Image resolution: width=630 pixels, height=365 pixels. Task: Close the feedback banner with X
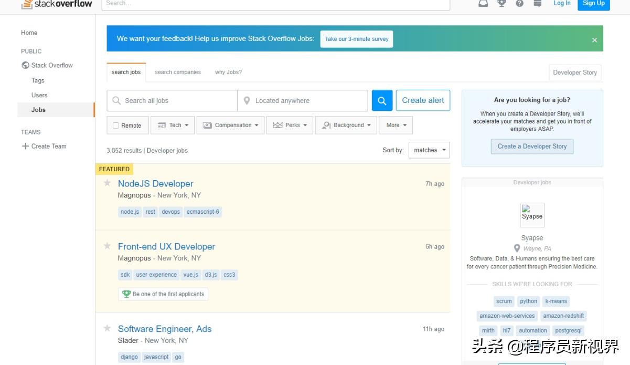pyautogui.click(x=594, y=40)
